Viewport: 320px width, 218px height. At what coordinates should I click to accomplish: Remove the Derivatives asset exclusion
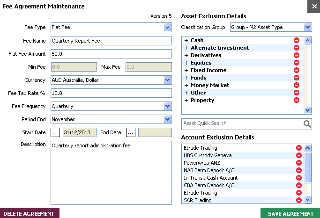coord(297,56)
